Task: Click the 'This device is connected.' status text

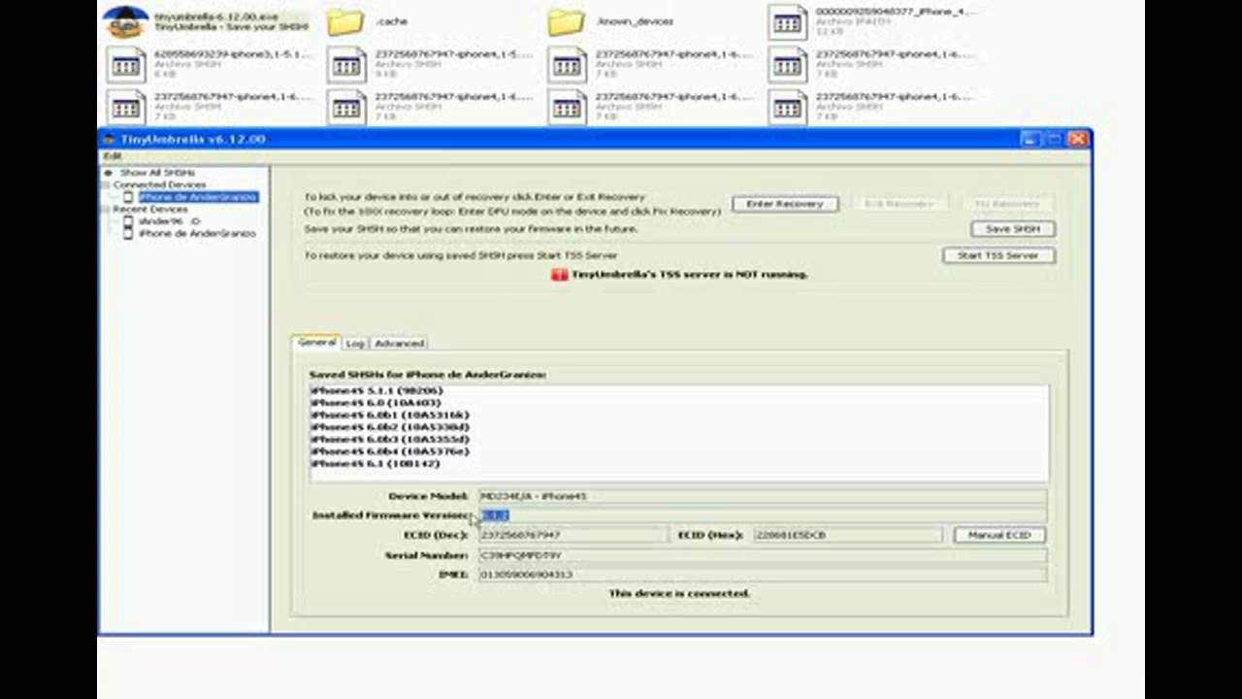Action: pos(679,593)
